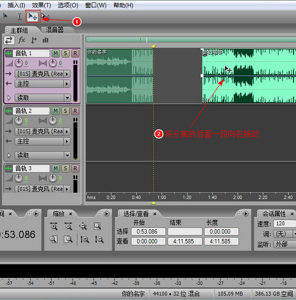
Task: Open the 选项(O) menu
Action: 68,5
